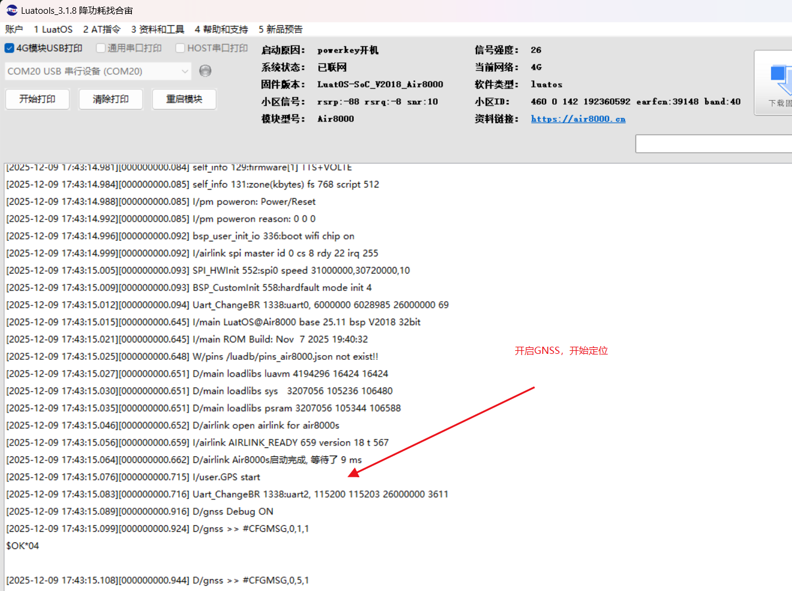Open the 账户 menu
This screenshot has width=792, height=591.
pyautogui.click(x=14, y=29)
